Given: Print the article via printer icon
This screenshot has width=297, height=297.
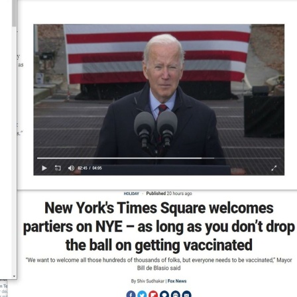Looking at the screenshot, I should [x=176, y=294].
